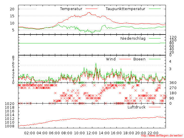Click the temperature axis value 15
184x138 pixels.
click(12, 16)
